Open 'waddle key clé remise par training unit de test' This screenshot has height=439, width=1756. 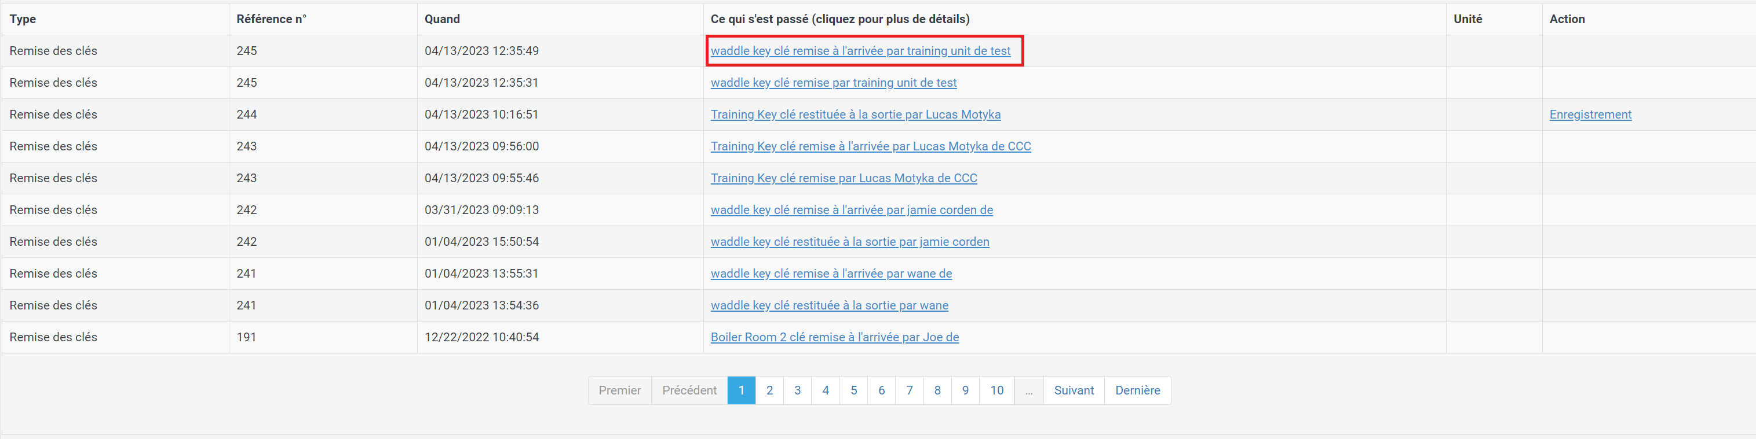tap(834, 83)
